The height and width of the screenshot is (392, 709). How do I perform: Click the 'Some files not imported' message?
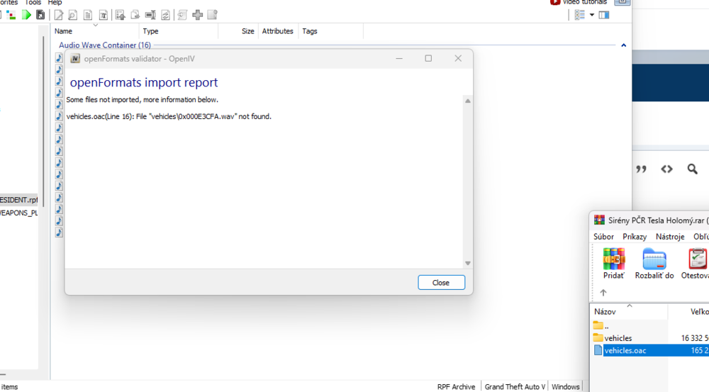coord(142,99)
